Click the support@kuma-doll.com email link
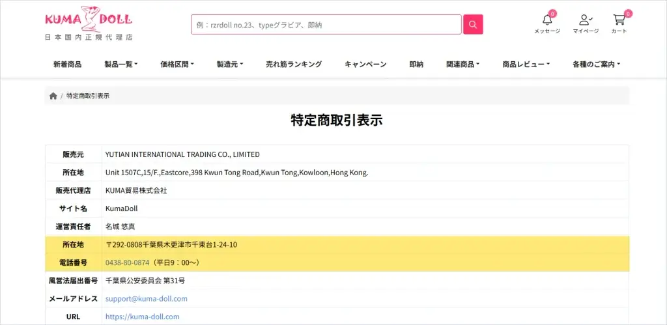The width and height of the screenshot is (667, 325). [147, 299]
